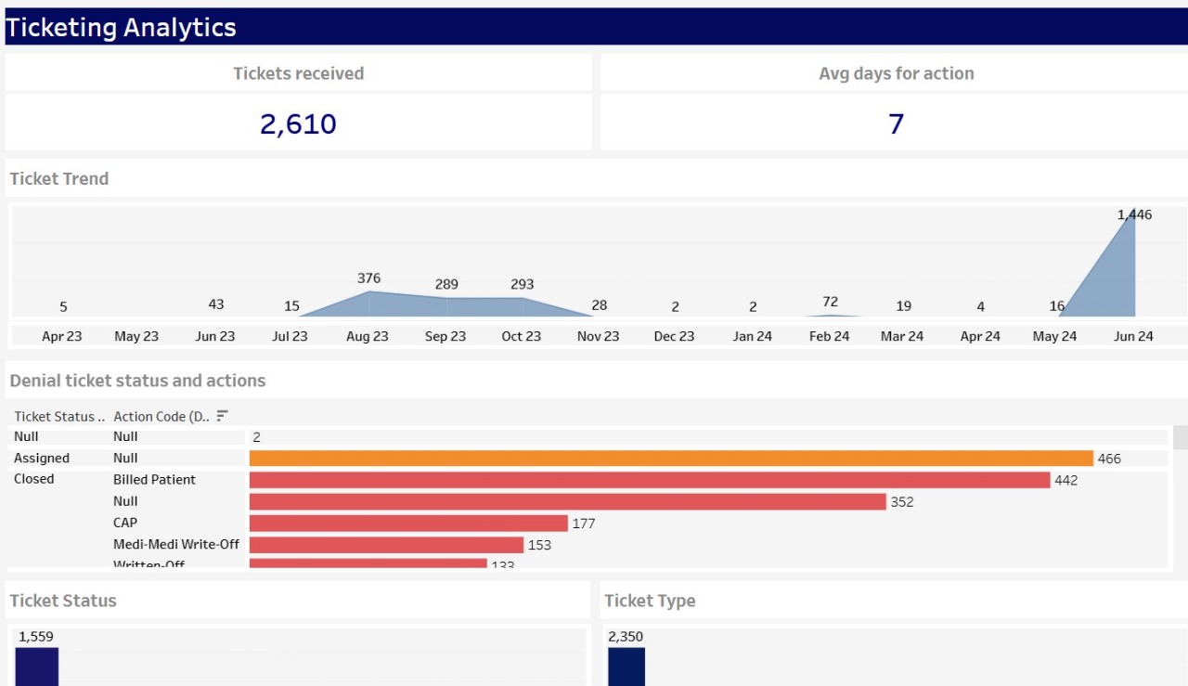This screenshot has width=1188, height=686.
Task: Click the May 24 axis label
Action: coord(1054,336)
